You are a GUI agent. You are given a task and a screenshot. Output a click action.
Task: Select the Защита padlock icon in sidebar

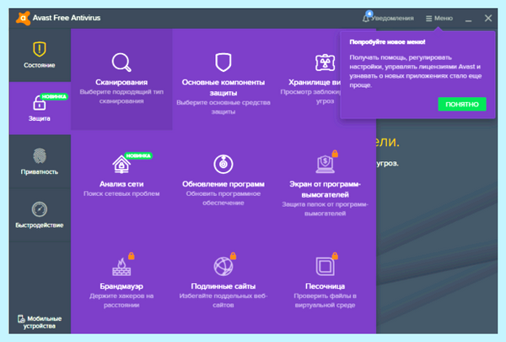pos(40,103)
